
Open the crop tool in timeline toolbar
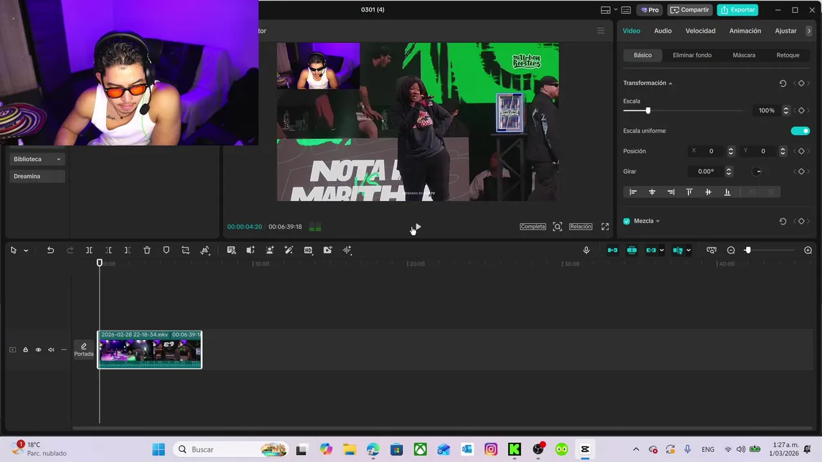[x=186, y=250]
